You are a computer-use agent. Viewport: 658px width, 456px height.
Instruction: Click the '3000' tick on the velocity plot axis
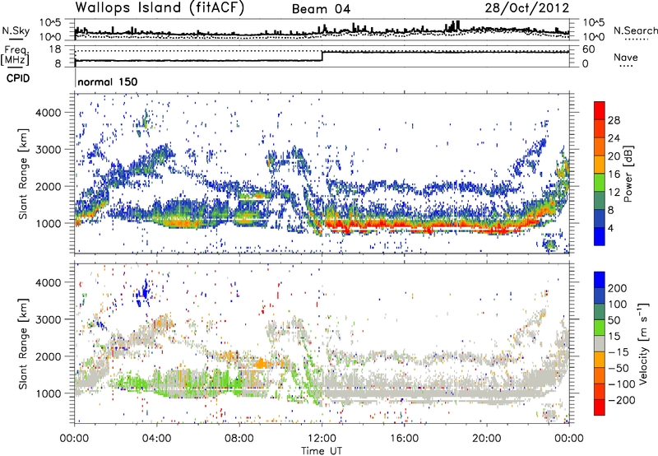tap(48, 319)
